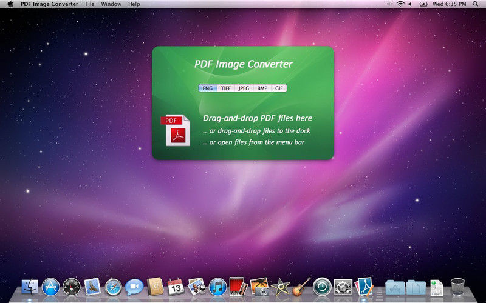The height and width of the screenshot is (303, 486).
Task: Open GarageBand guitar icon
Action: pyautogui.click(x=301, y=287)
